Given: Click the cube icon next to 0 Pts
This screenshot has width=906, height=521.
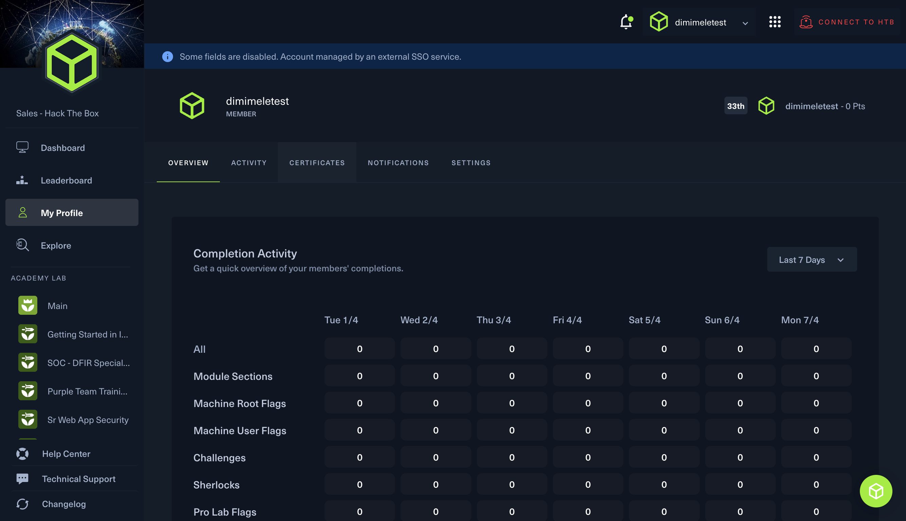Looking at the screenshot, I should click(x=766, y=106).
